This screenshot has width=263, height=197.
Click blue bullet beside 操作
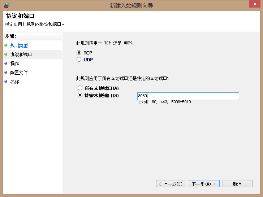[x=6, y=64]
